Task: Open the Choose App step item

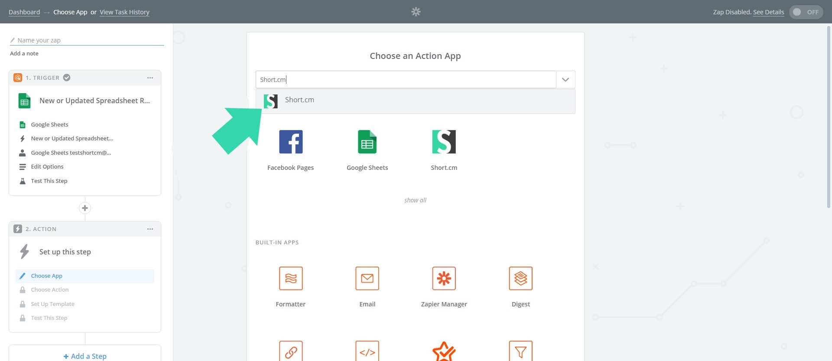Action: [47, 276]
